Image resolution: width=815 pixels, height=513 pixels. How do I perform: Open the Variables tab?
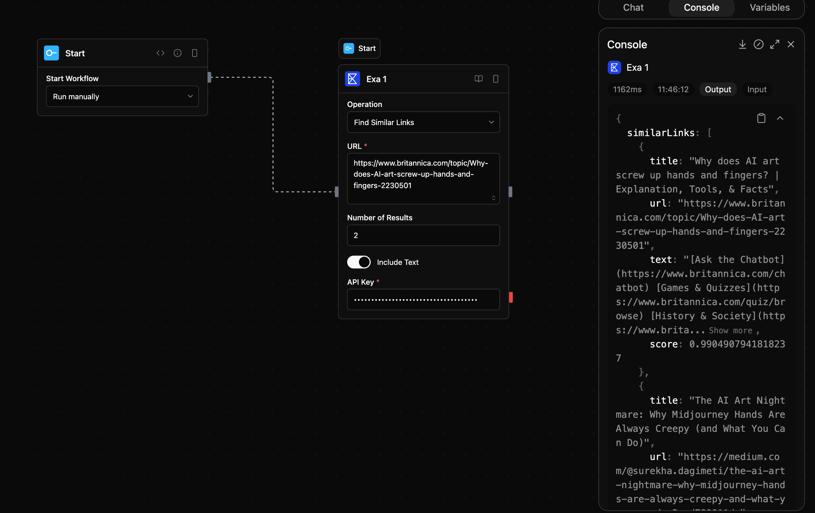[769, 7]
